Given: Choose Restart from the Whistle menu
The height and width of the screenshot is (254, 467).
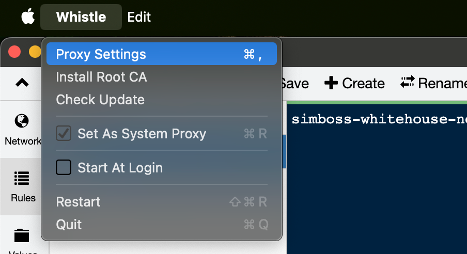Looking at the screenshot, I should coord(79,202).
